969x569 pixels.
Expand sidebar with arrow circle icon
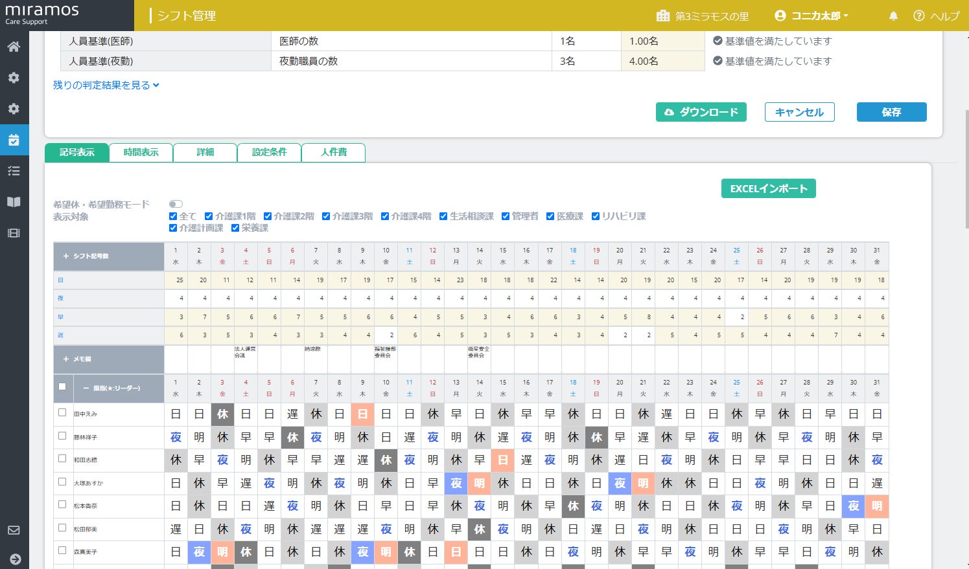point(15,559)
